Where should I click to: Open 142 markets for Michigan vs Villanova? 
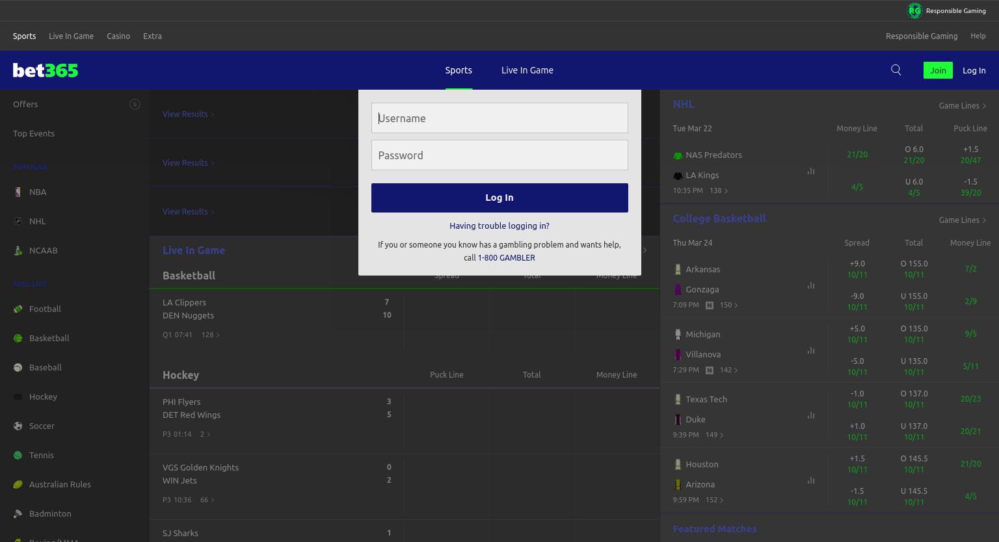[729, 370]
